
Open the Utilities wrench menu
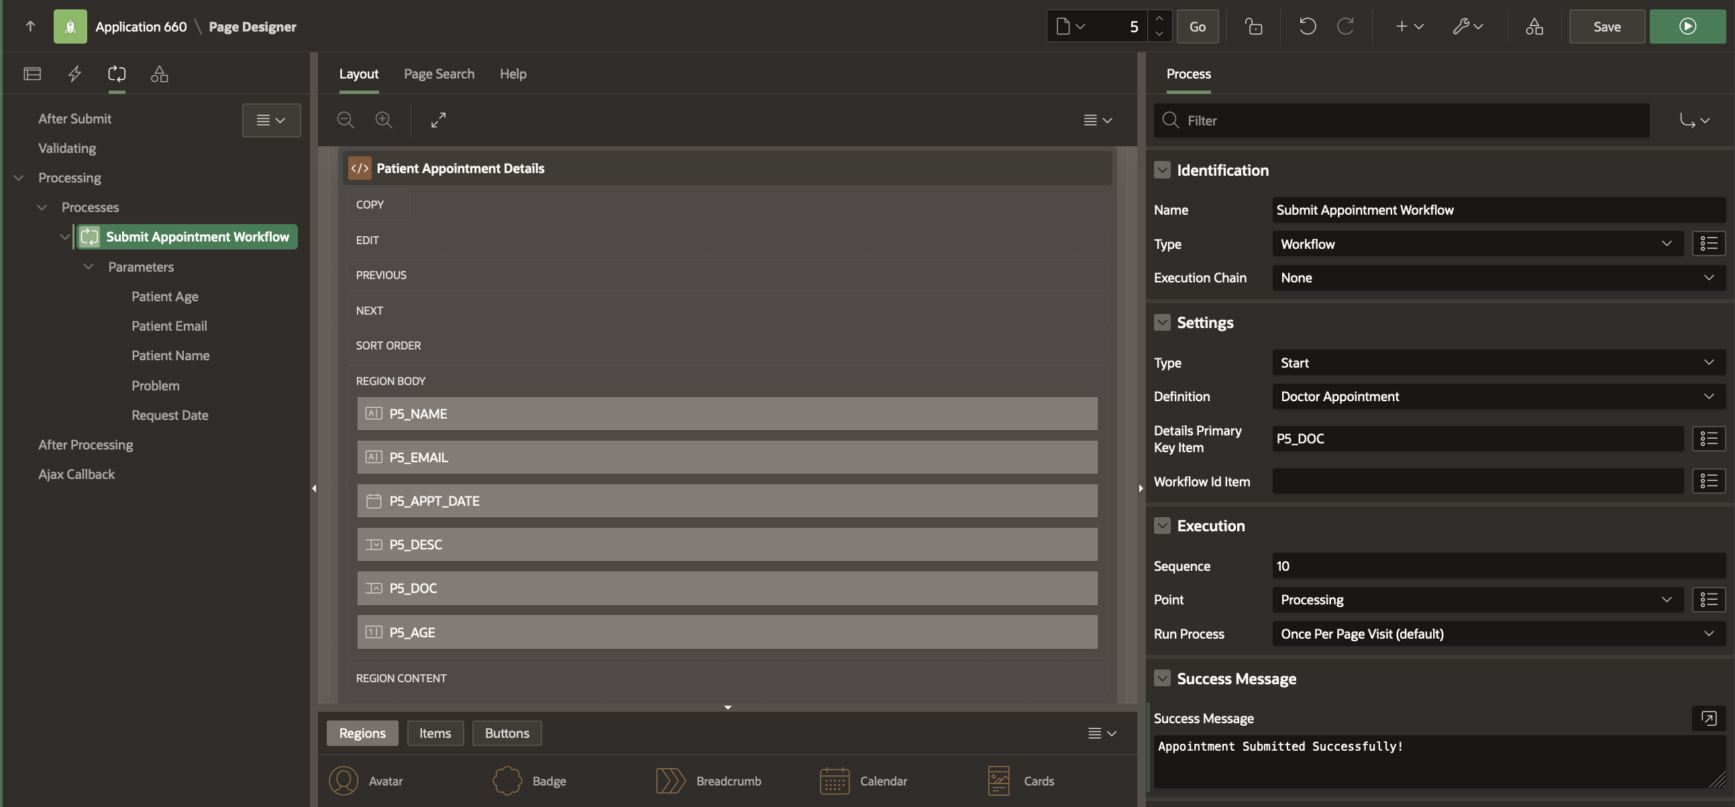[x=1467, y=26]
